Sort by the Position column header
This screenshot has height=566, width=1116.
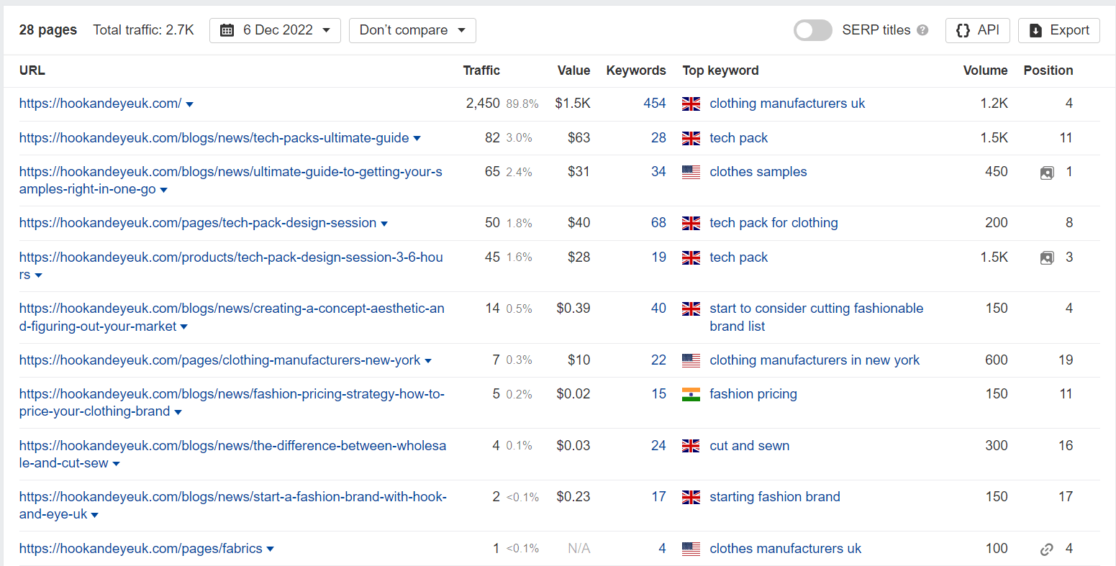coord(1048,70)
